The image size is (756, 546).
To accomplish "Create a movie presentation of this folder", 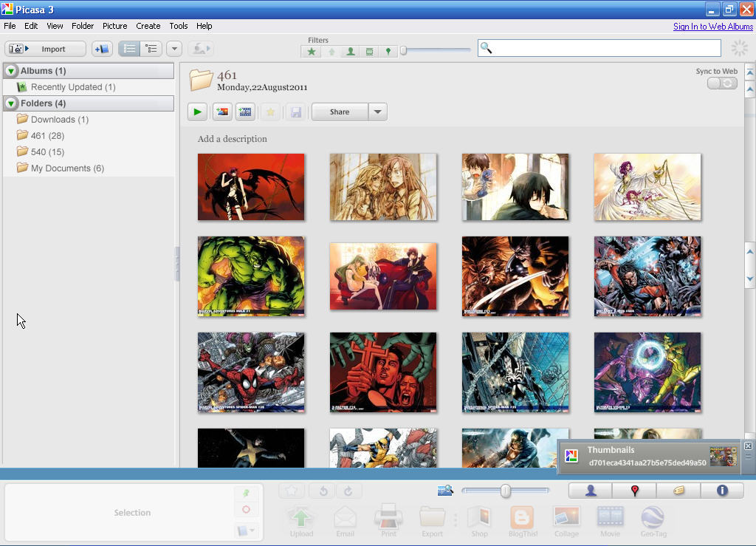I will coord(610,521).
